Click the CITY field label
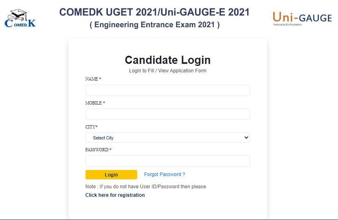 pyautogui.click(x=91, y=127)
